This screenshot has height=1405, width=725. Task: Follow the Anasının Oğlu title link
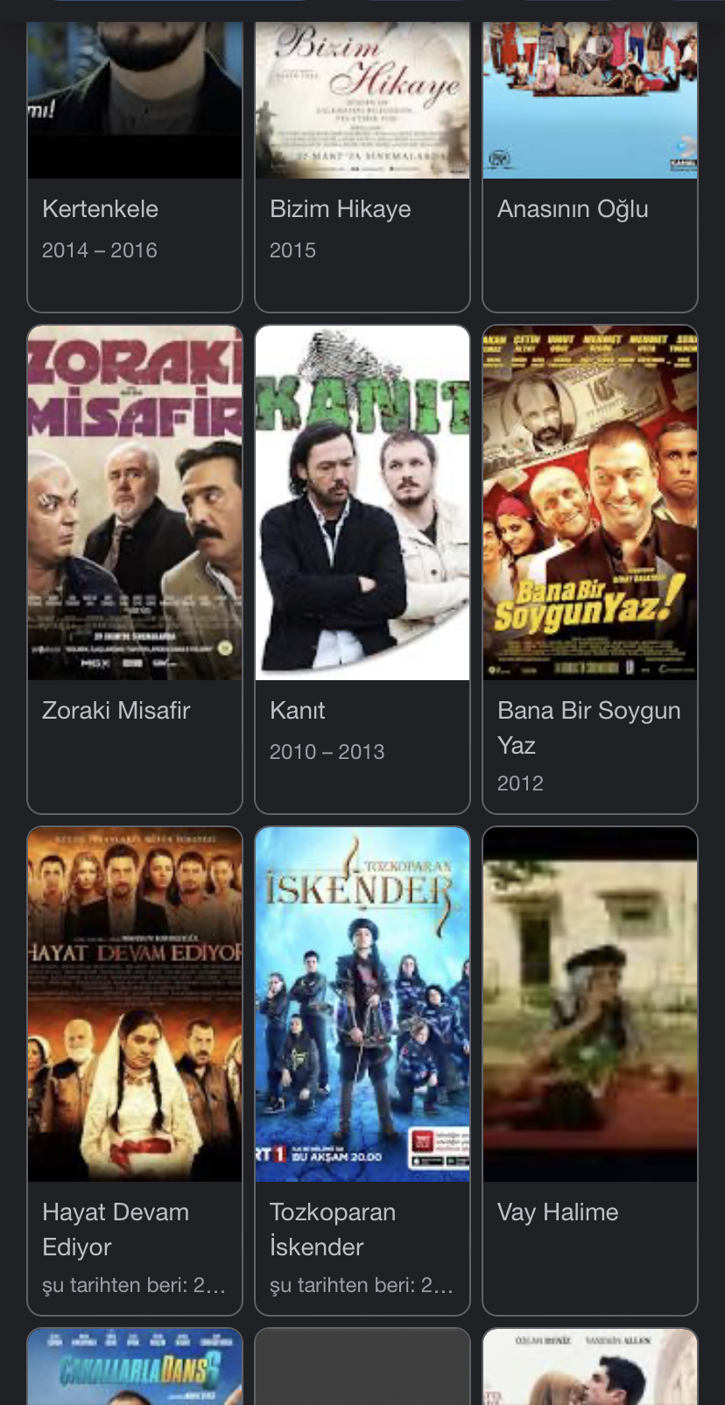pos(574,209)
